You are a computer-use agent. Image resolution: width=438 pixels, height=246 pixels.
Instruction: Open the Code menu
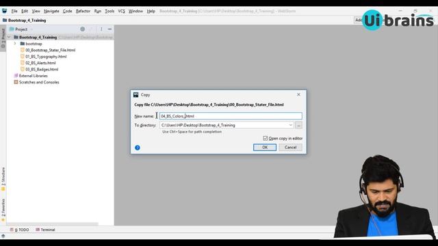click(67, 11)
